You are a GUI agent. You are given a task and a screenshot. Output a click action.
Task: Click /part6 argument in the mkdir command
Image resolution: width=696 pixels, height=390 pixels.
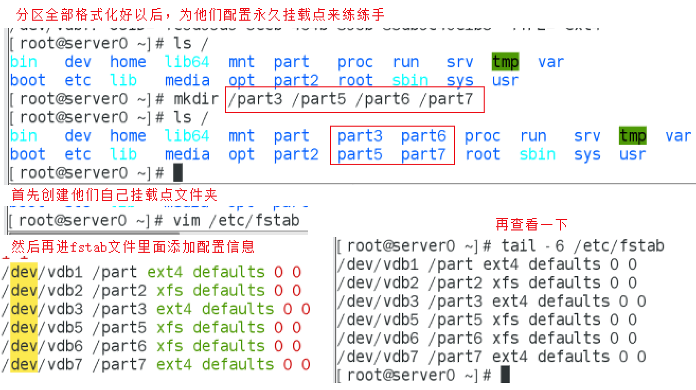tap(382, 100)
